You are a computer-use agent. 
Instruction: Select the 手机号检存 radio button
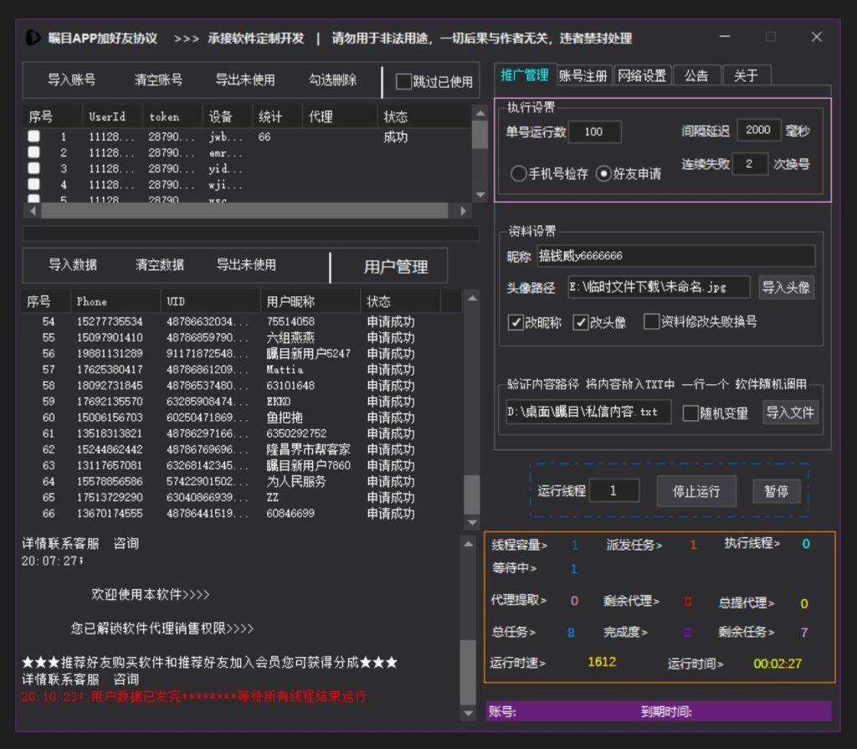pyautogui.click(x=519, y=174)
